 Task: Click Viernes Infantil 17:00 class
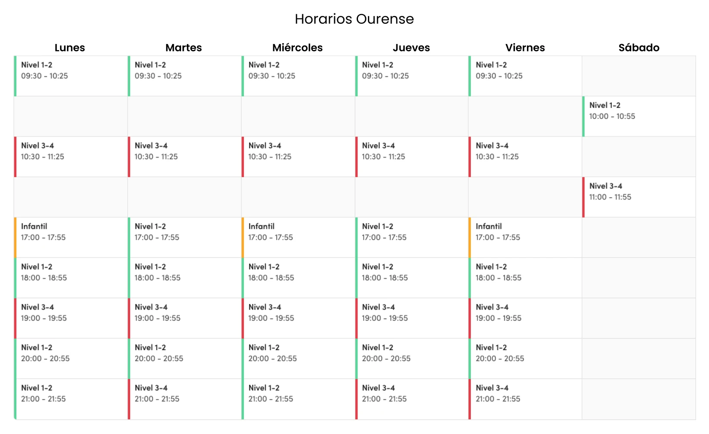pos(525,237)
